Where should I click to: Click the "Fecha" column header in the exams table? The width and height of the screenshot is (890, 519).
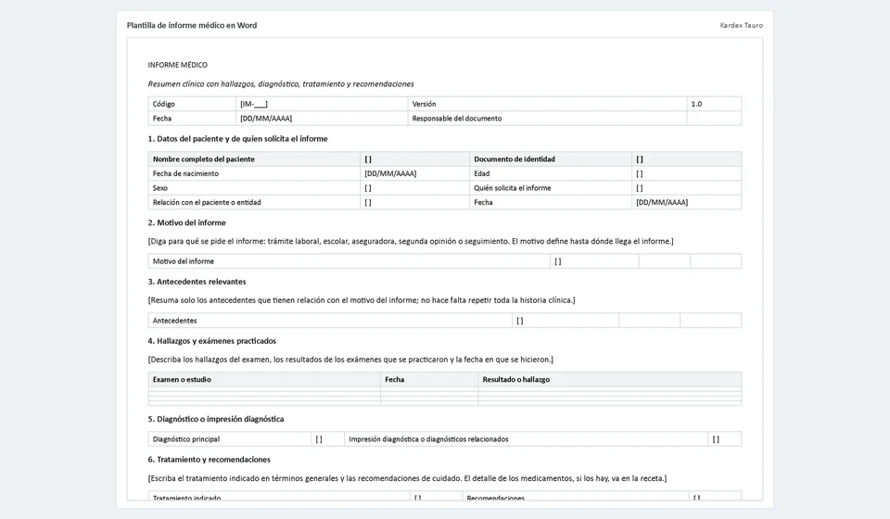click(x=429, y=379)
